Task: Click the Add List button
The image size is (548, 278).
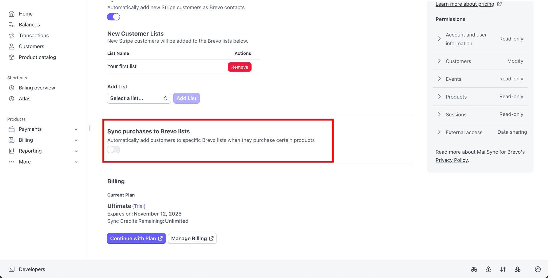Action: tap(186, 98)
